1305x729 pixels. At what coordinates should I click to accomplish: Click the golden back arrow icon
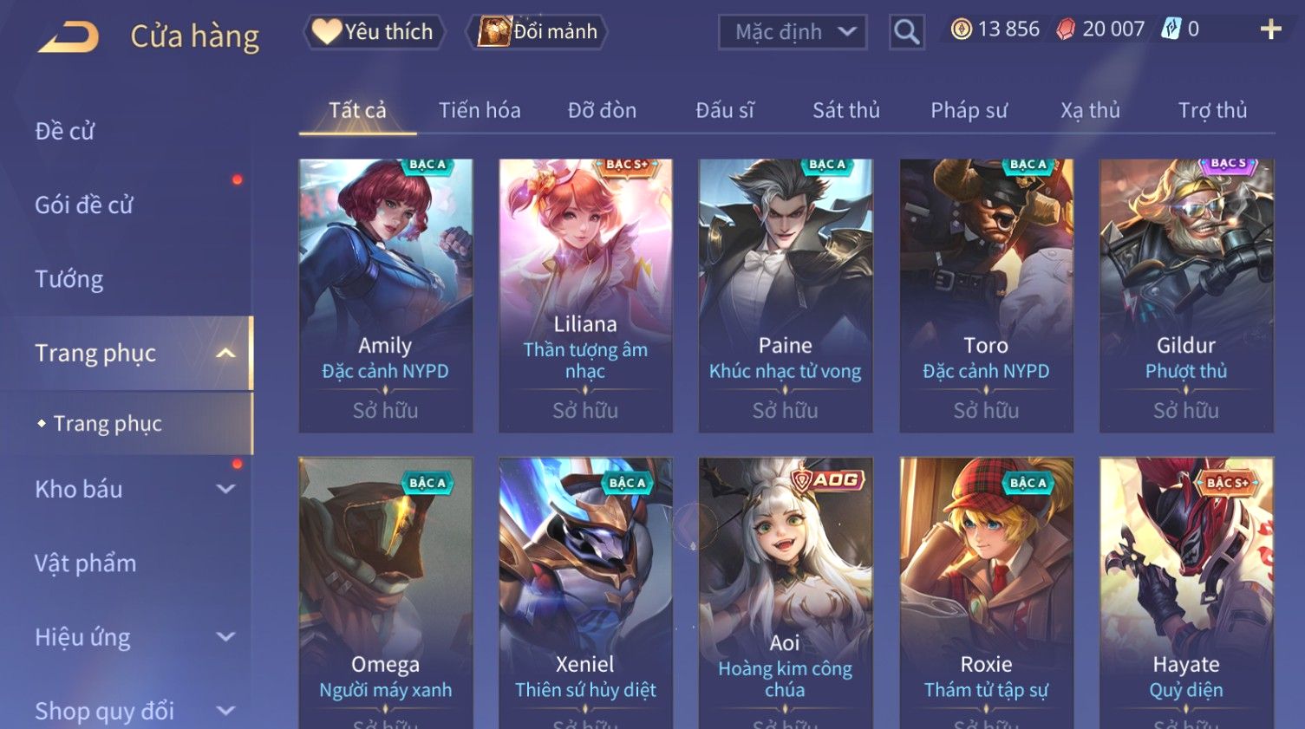69,36
